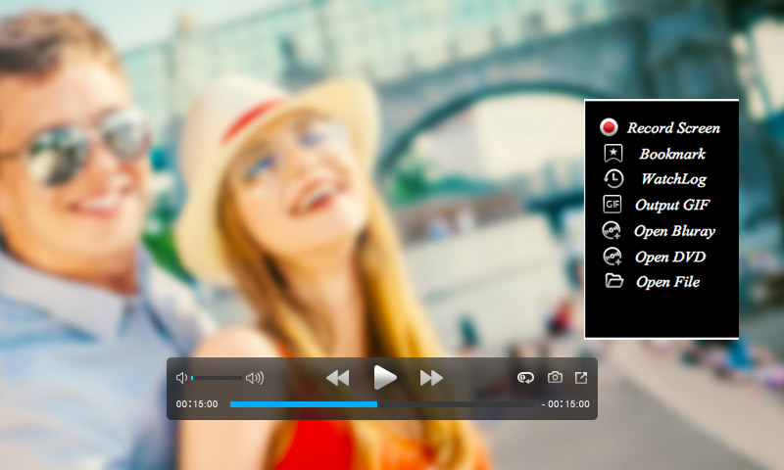This screenshot has height=470, width=784.
Task: Click the max-volume speaker icon
Action: click(x=254, y=377)
